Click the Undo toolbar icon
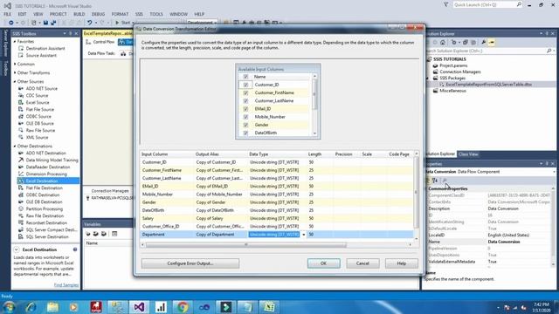 coord(89,23)
